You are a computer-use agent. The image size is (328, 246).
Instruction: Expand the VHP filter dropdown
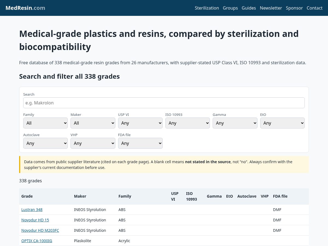coord(93,143)
